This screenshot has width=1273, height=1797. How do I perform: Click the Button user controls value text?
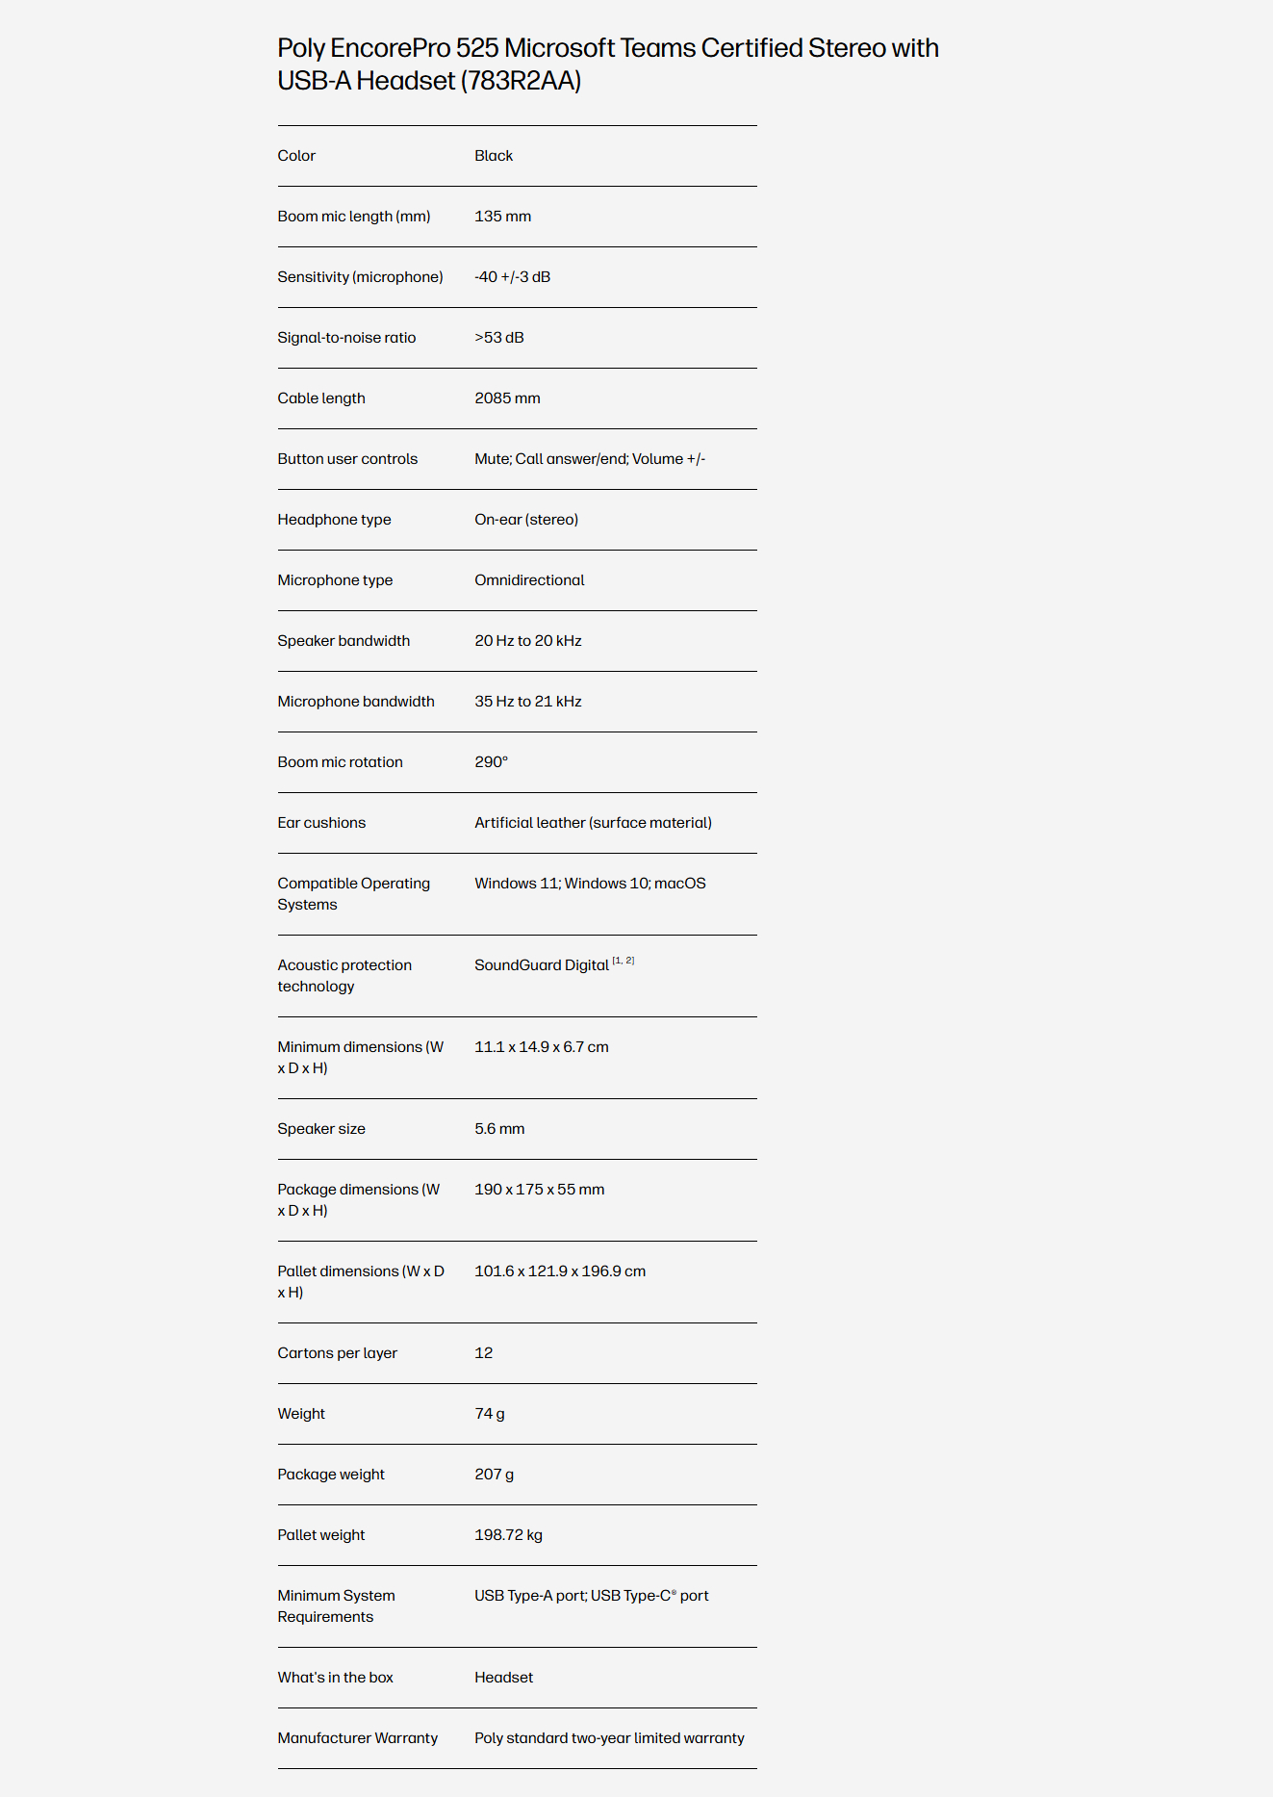[x=590, y=459]
